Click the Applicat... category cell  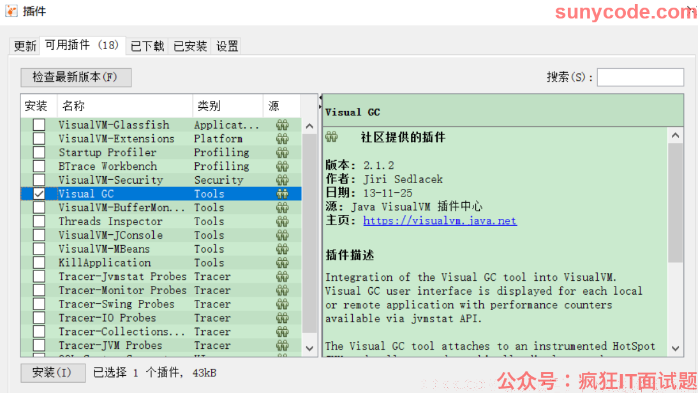[226, 125]
